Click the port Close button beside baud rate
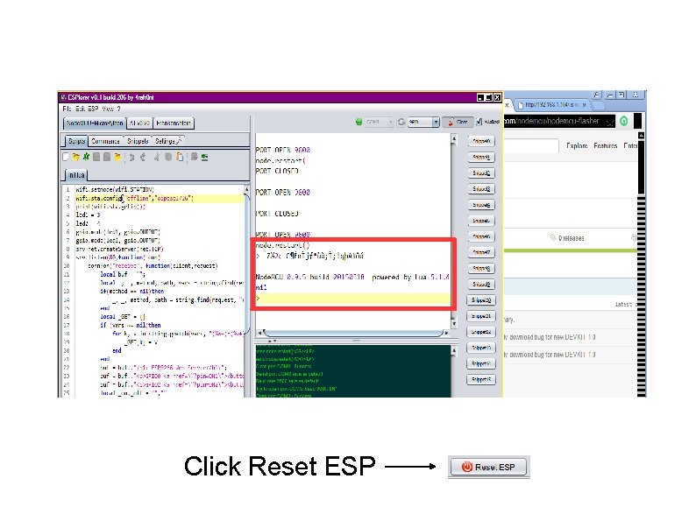Image resolution: width=696 pixels, height=521 pixels. [x=458, y=122]
